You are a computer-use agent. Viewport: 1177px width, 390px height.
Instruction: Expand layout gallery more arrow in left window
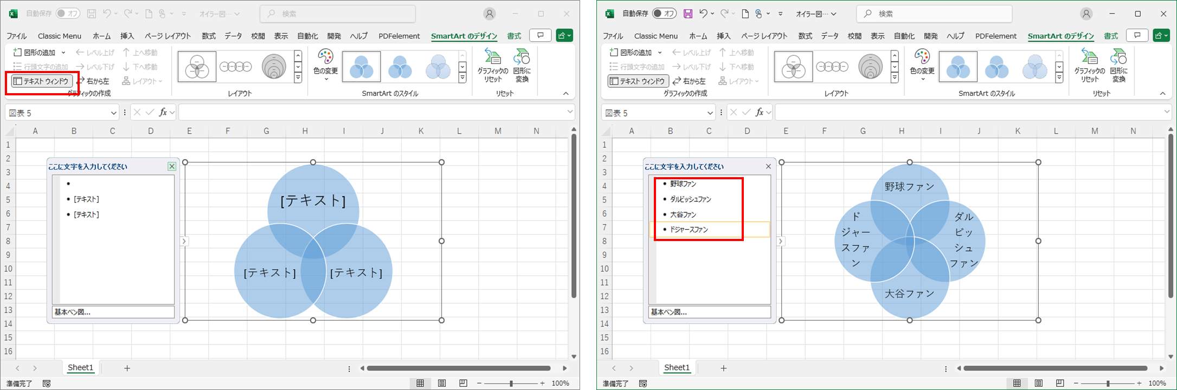(298, 78)
